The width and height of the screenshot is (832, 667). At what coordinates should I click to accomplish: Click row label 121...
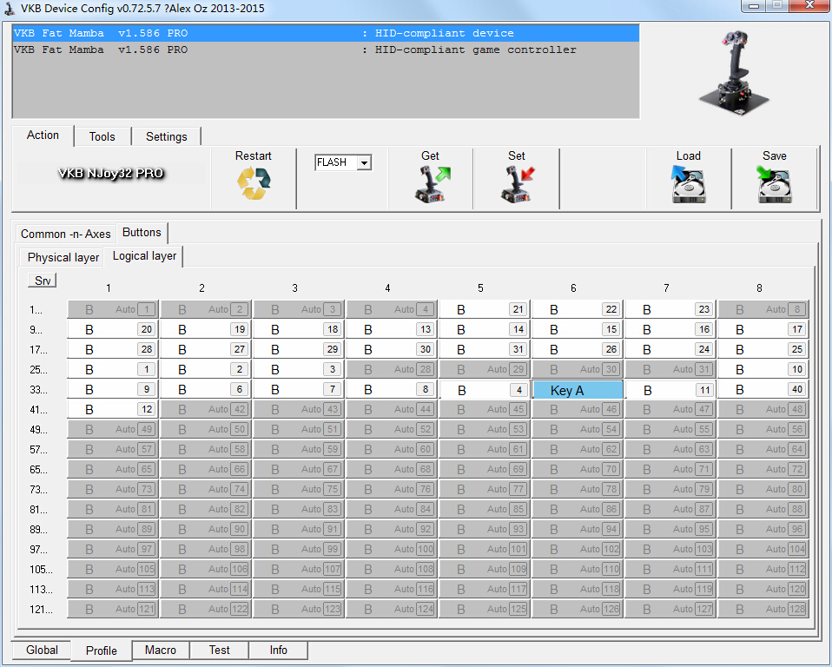(x=41, y=610)
